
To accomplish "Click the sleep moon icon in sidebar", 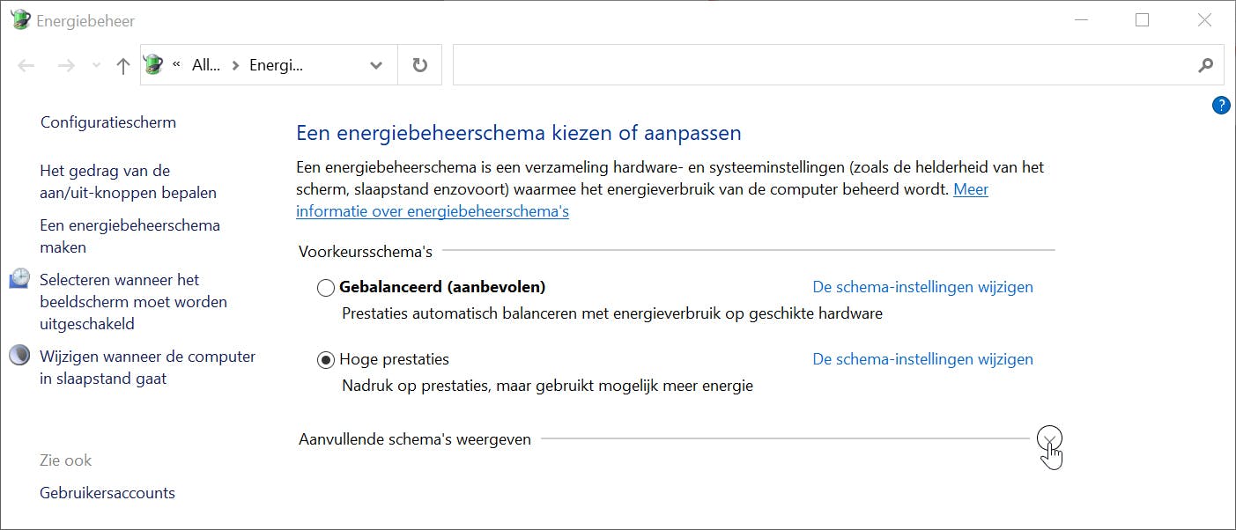I will click(19, 356).
